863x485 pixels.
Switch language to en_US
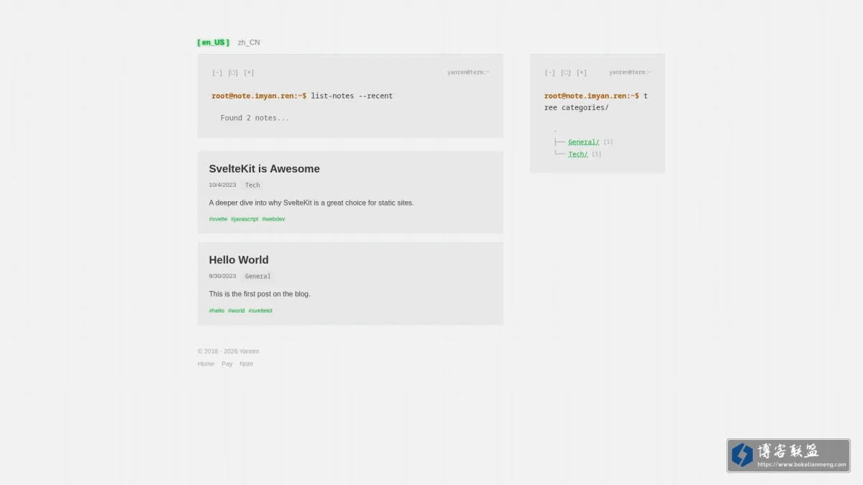pos(214,42)
